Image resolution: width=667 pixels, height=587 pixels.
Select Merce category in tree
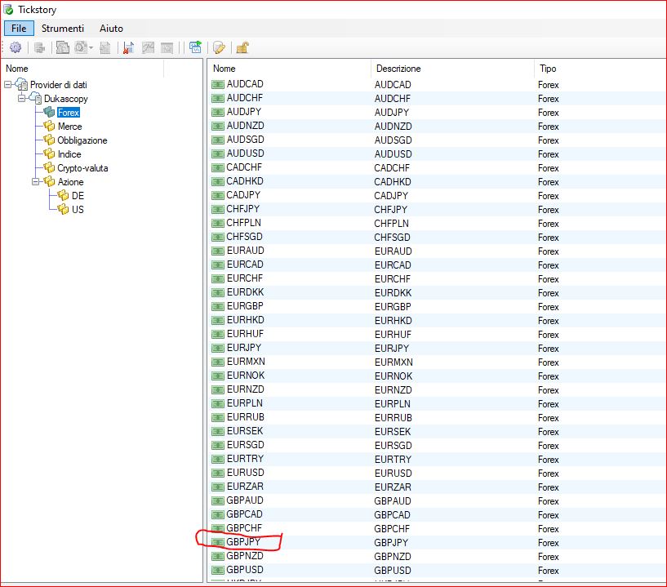(69, 127)
